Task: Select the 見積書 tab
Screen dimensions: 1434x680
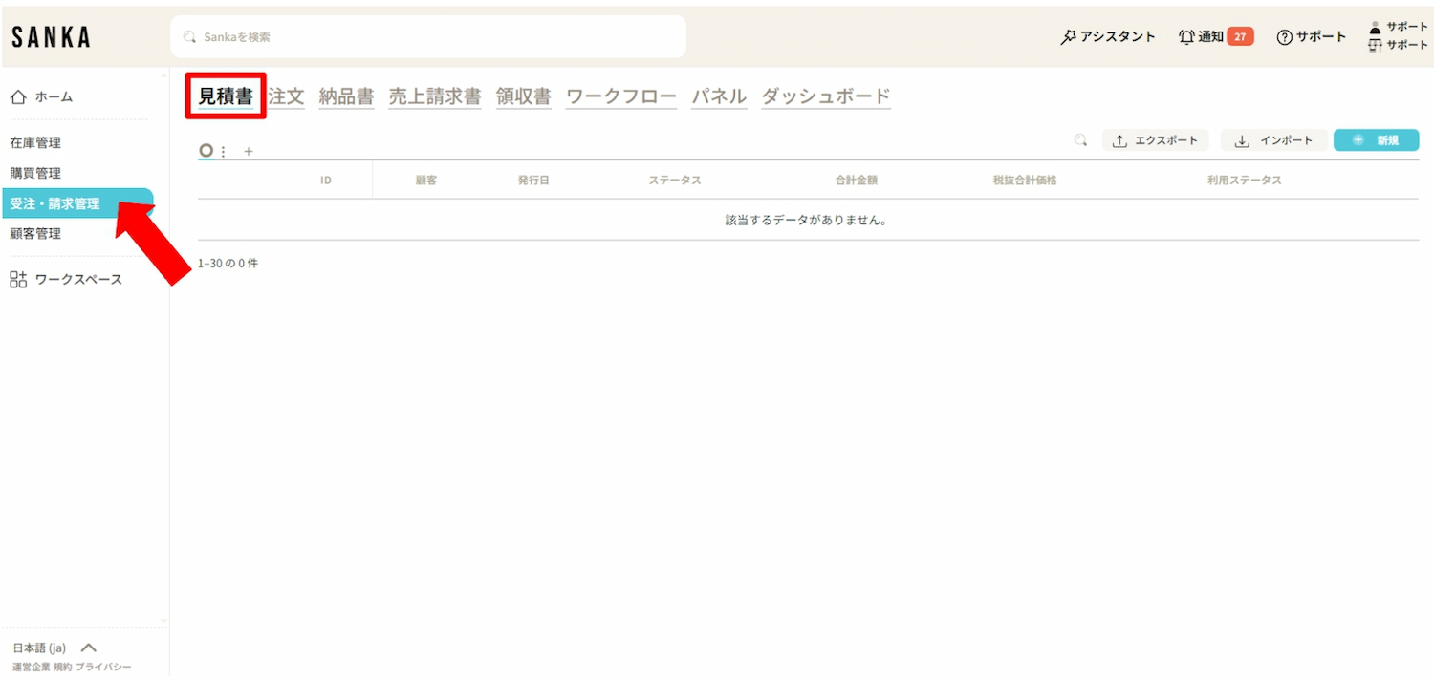Action: point(226,96)
